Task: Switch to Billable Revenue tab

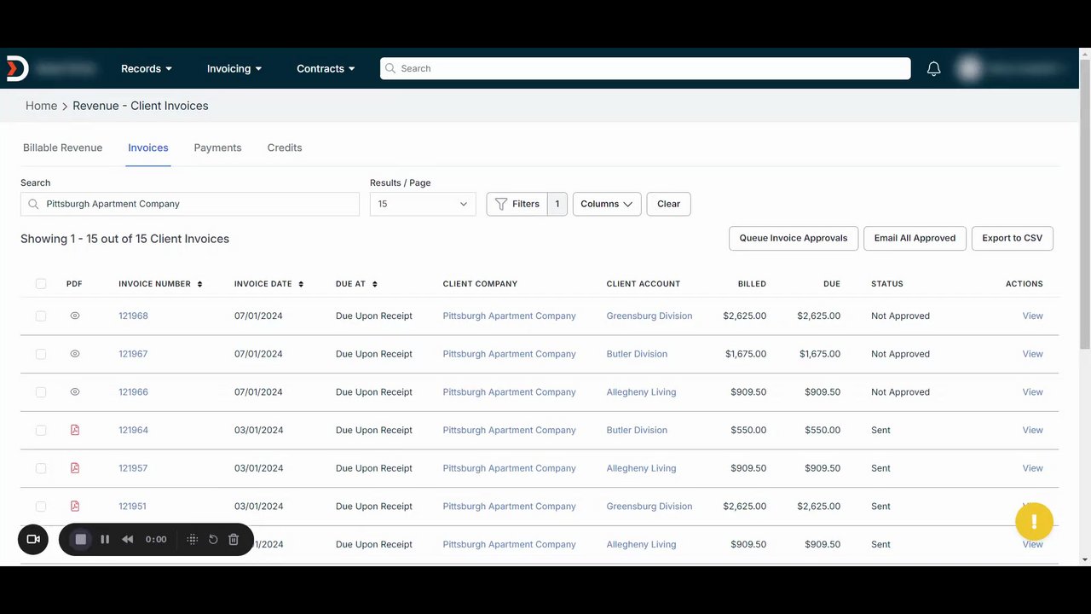Action: (62, 148)
